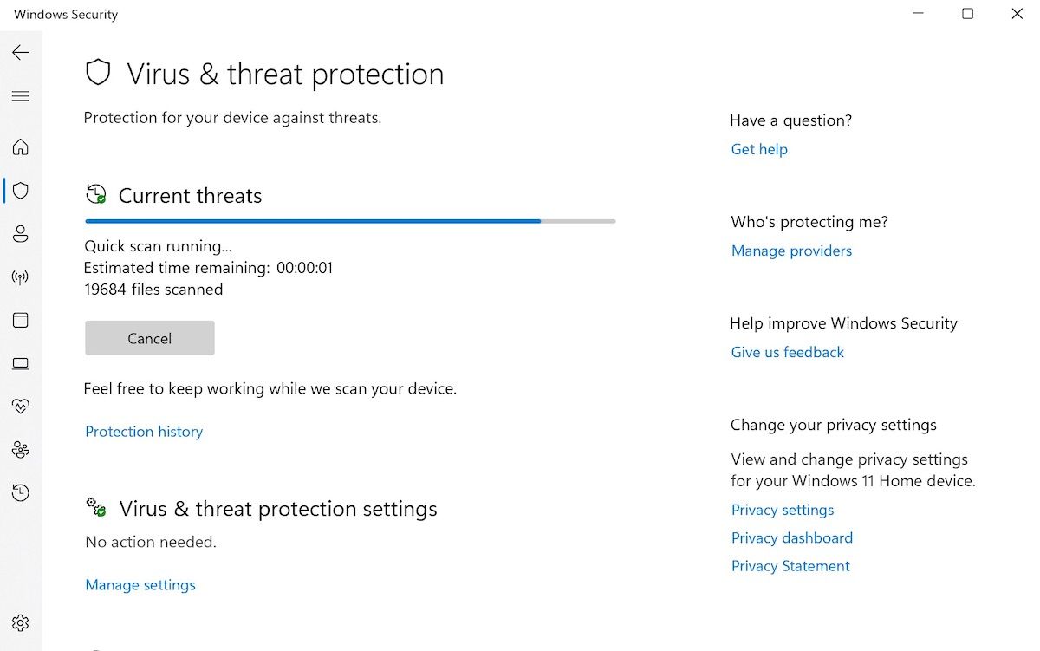Cancel the running quick scan
Screen dimensions: 1040x651
(149, 338)
